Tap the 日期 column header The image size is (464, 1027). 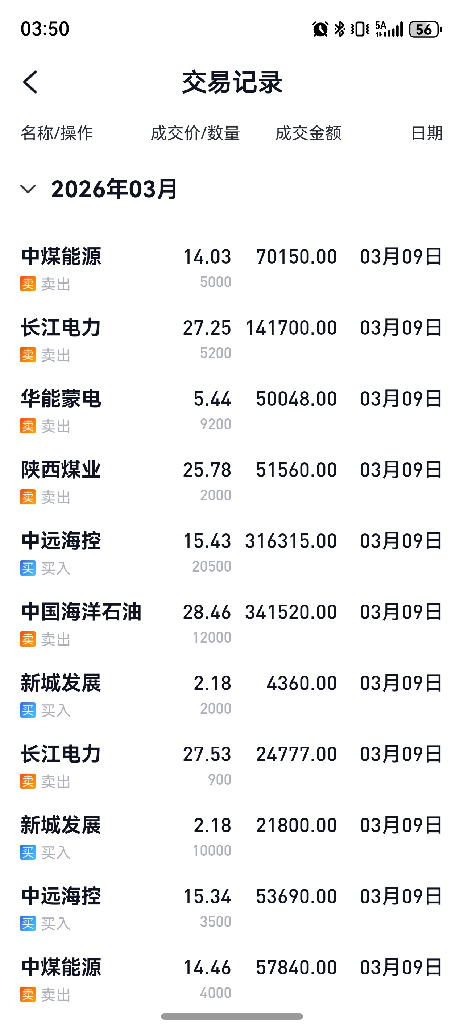pyautogui.click(x=427, y=133)
